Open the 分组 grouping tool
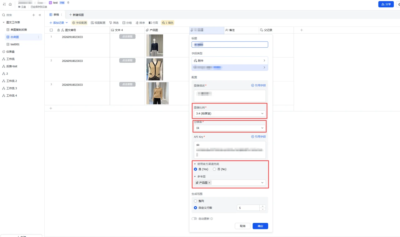 127,23
